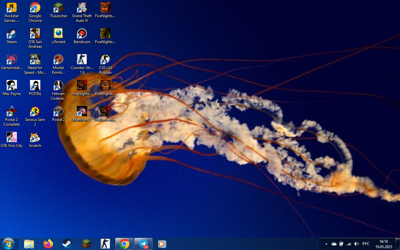Open Telegram from the taskbar

pyautogui.click(x=143, y=244)
